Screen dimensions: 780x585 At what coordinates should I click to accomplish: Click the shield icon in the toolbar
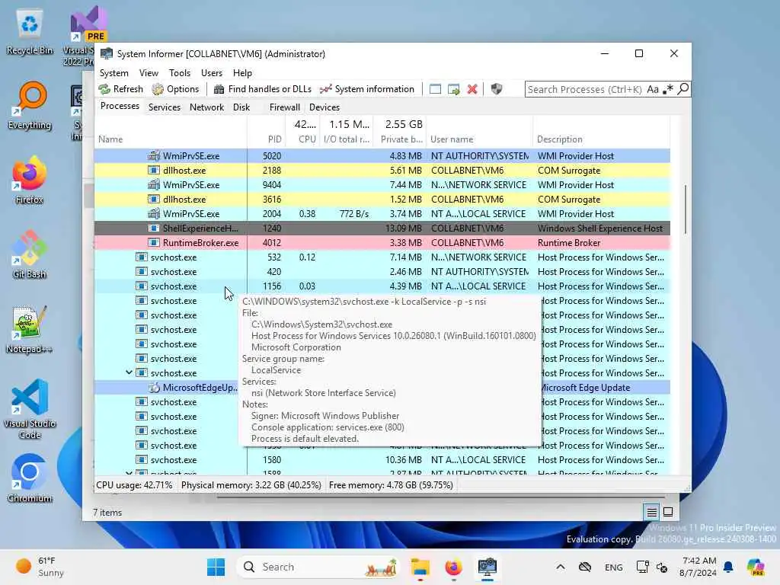(x=497, y=89)
